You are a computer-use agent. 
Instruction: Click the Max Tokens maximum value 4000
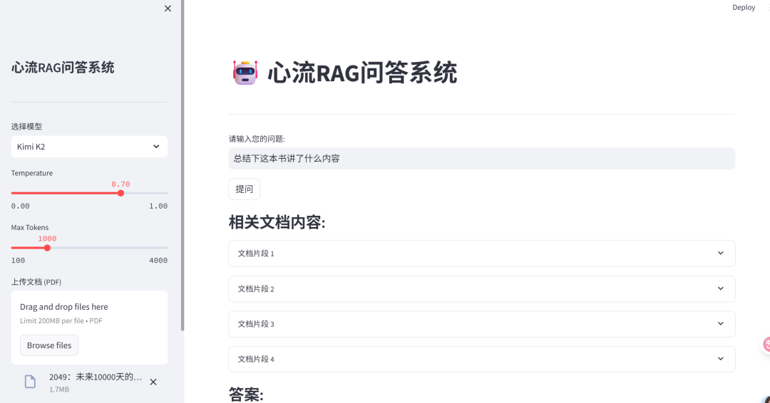tap(158, 261)
